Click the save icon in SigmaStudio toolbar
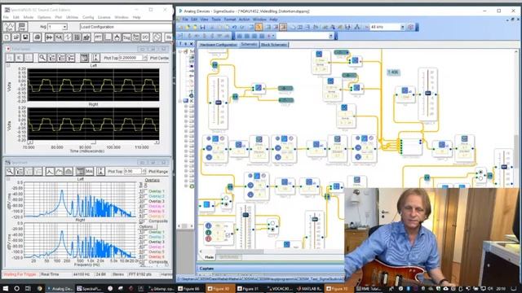522x293 pixels. [202, 27]
